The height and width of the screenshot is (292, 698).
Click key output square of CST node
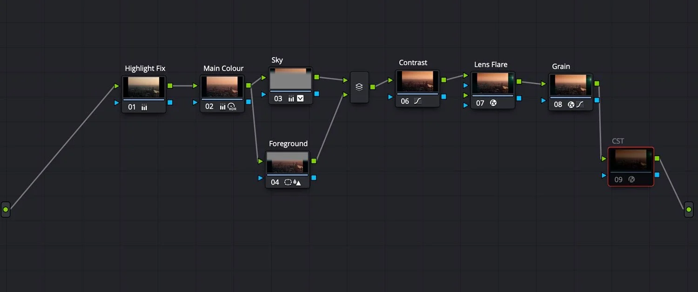657,175
